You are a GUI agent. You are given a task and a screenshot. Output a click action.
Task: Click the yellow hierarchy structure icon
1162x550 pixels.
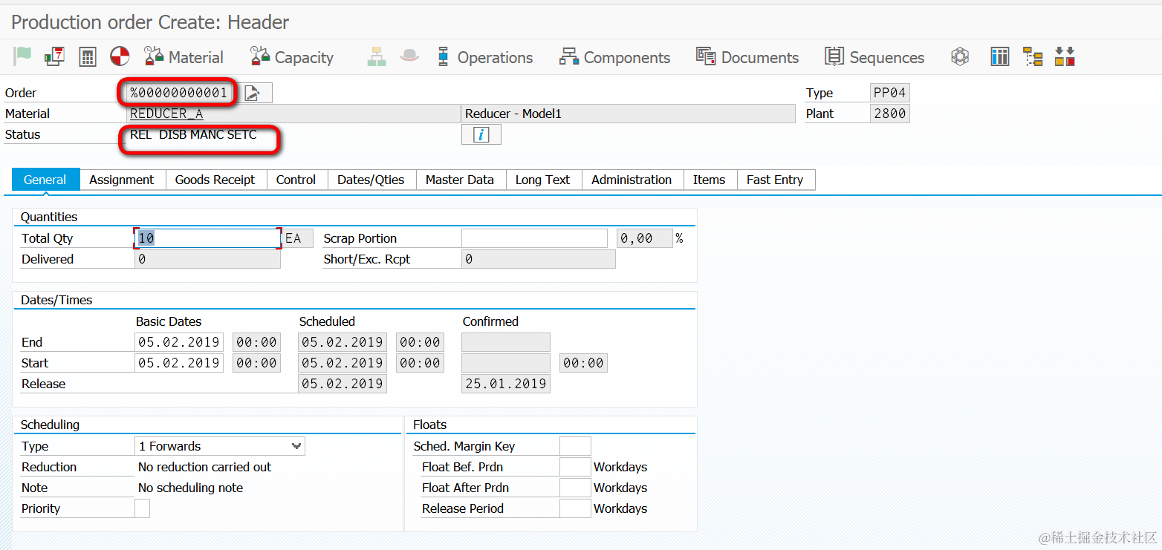pyautogui.click(x=1033, y=56)
